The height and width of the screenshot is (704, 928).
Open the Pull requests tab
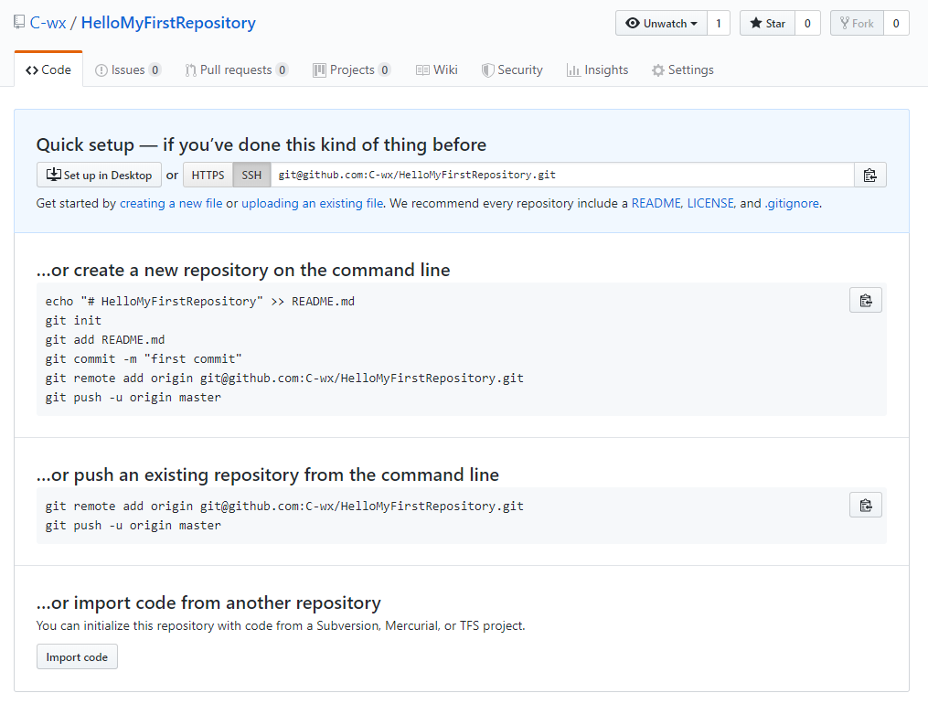(x=236, y=69)
